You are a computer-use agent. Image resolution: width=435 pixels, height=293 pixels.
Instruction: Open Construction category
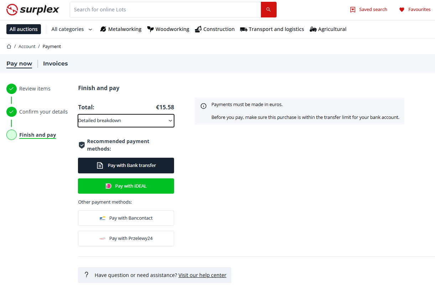(215, 29)
